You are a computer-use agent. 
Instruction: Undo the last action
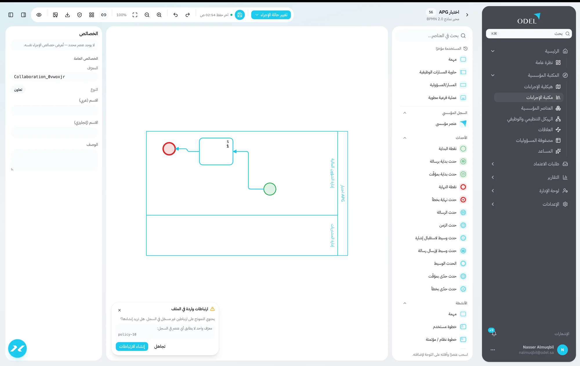(175, 15)
